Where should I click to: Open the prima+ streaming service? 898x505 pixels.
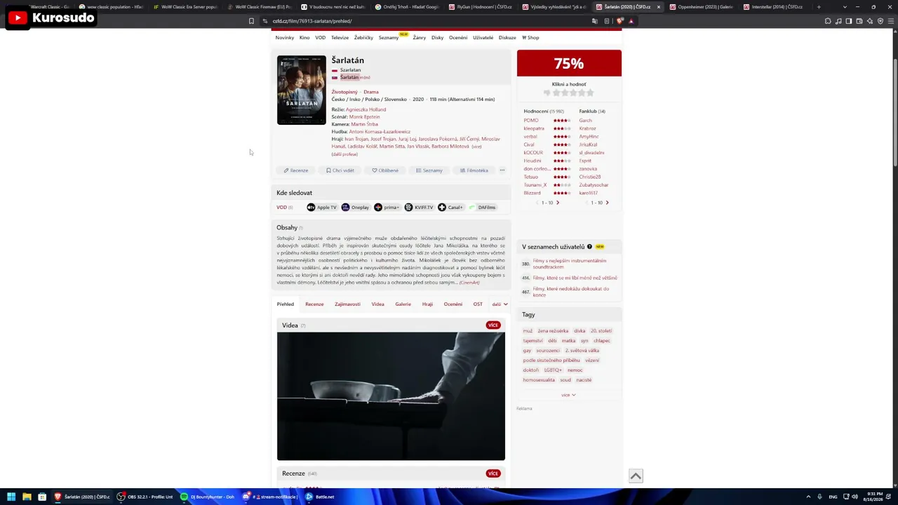[x=387, y=208]
